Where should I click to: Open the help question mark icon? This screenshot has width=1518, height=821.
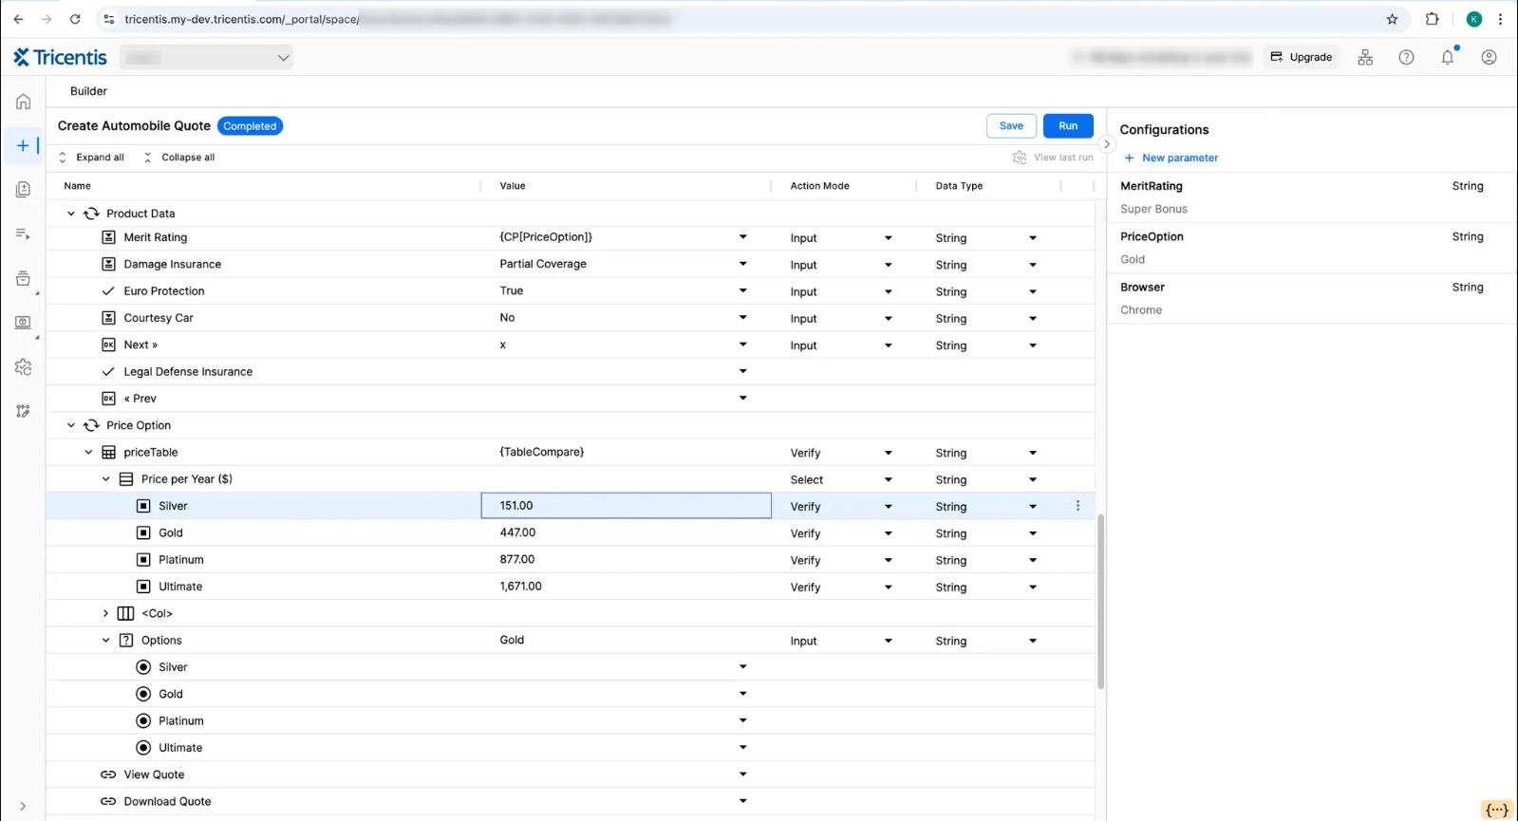pyautogui.click(x=1406, y=57)
